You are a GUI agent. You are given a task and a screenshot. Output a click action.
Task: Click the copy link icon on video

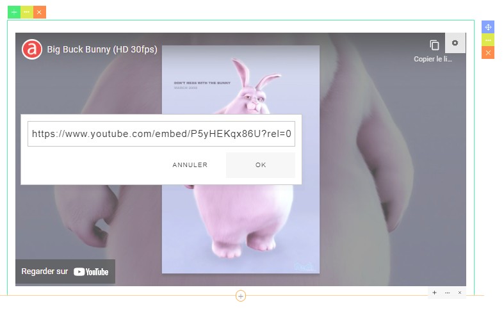(x=434, y=45)
